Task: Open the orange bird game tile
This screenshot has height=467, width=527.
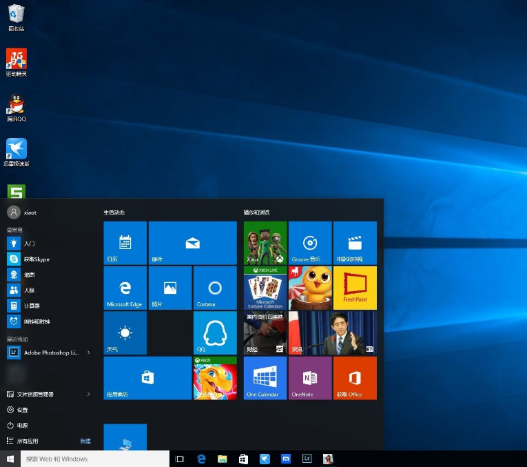Action: [310, 288]
